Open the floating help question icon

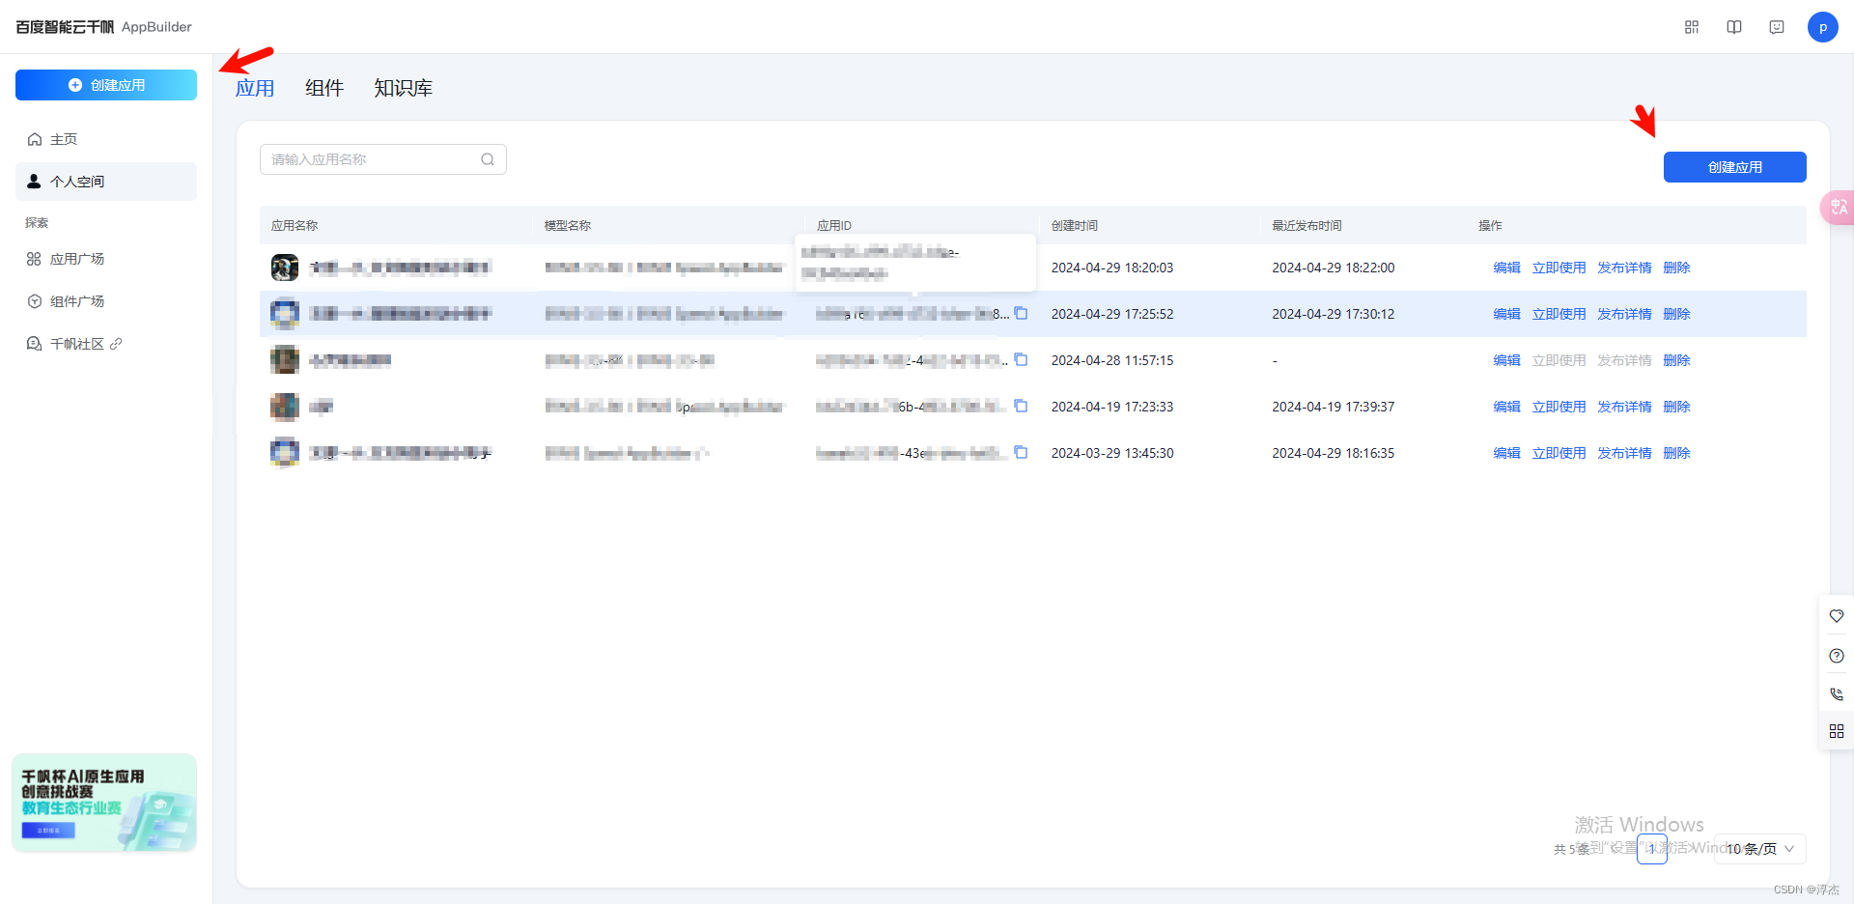1837,656
